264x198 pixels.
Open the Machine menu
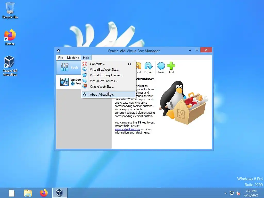pos(73,58)
